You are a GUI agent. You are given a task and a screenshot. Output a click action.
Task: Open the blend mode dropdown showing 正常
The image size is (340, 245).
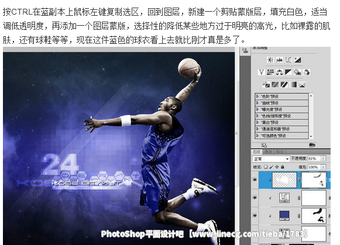tap(272, 159)
